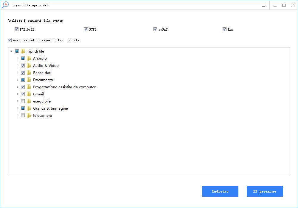Screen dimensions: 298x208
Task: Click the Rcysoft magnifier logo icon
Action: tap(5, 5)
